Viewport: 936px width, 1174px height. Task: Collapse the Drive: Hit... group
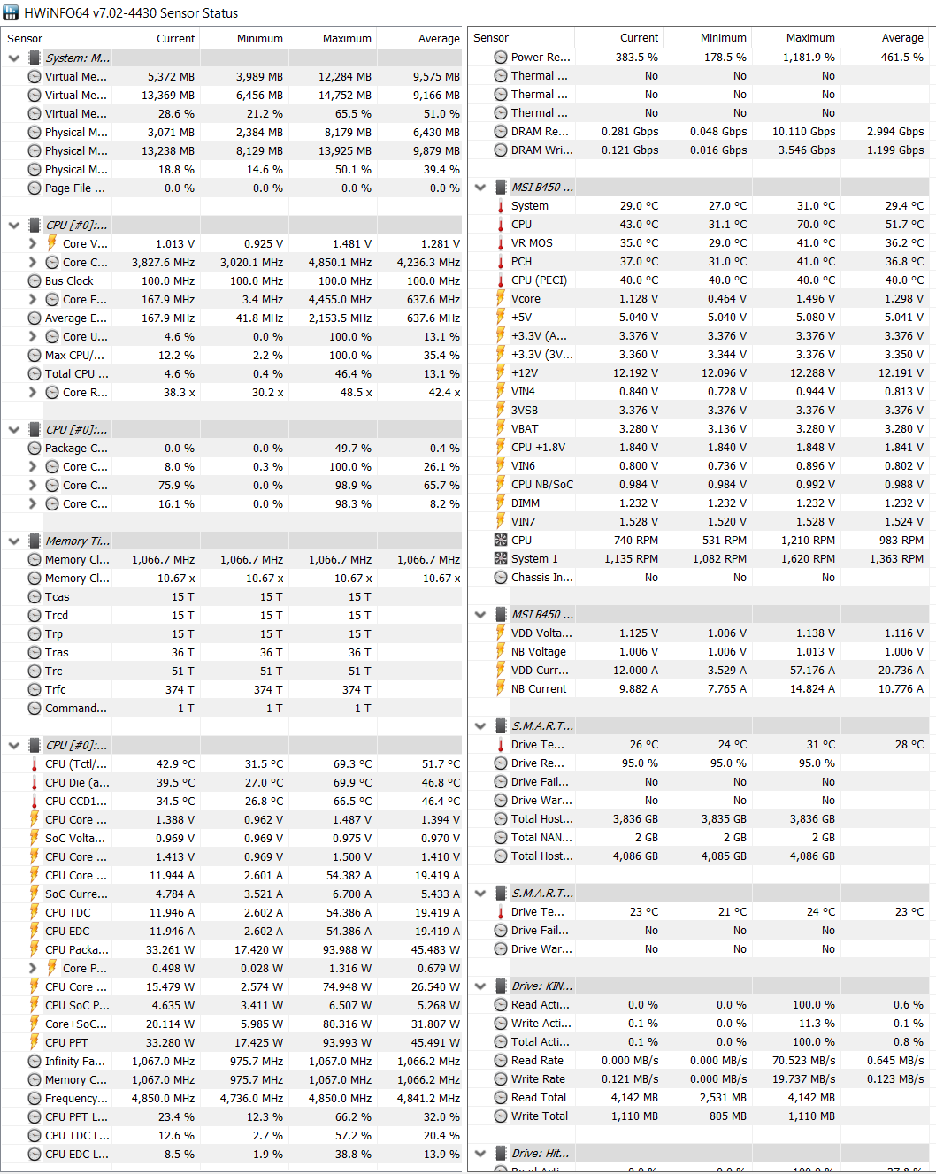pos(480,1153)
